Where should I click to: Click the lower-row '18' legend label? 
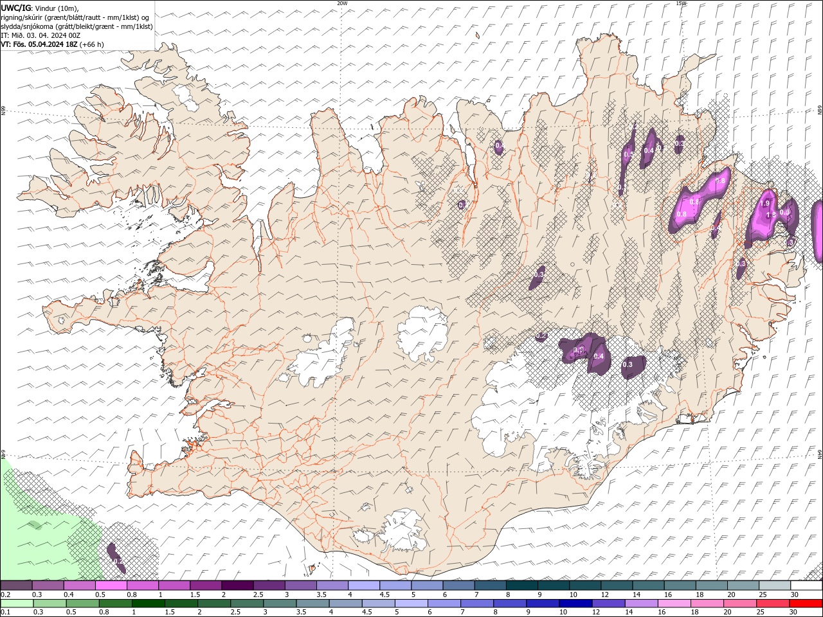click(x=695, y=612)
